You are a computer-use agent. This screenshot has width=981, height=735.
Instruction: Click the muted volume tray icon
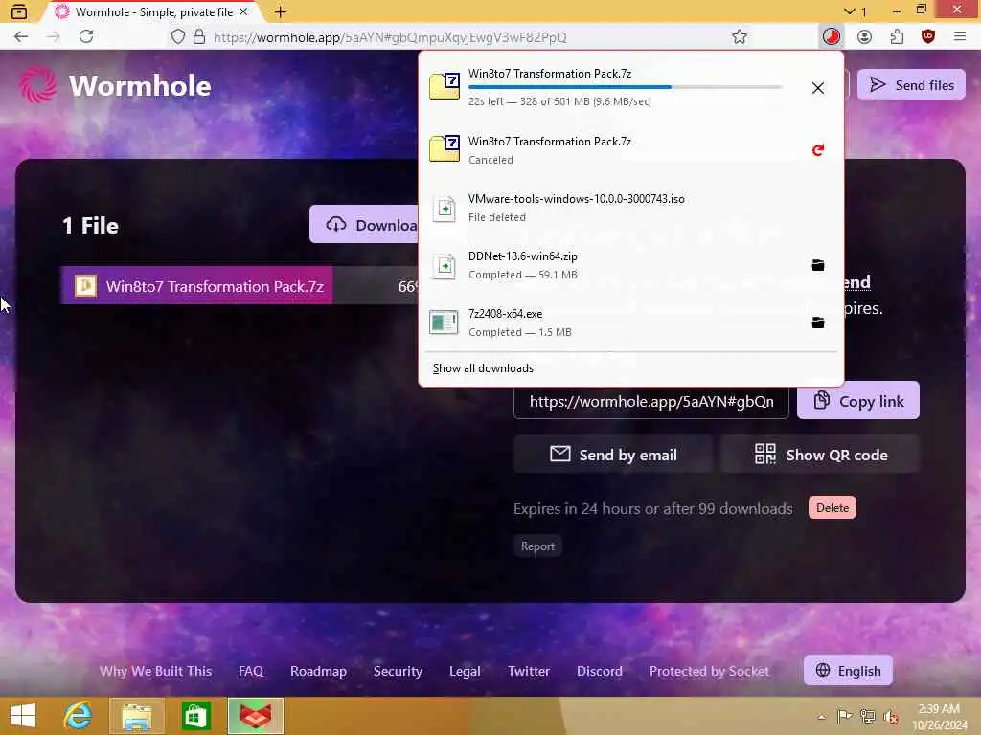click(x=891, y=716)
